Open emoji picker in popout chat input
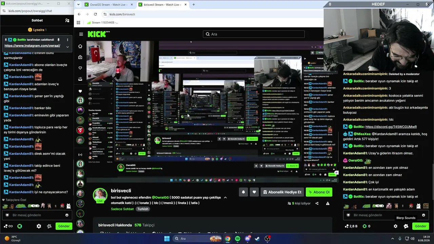 [x=67, y=215]
